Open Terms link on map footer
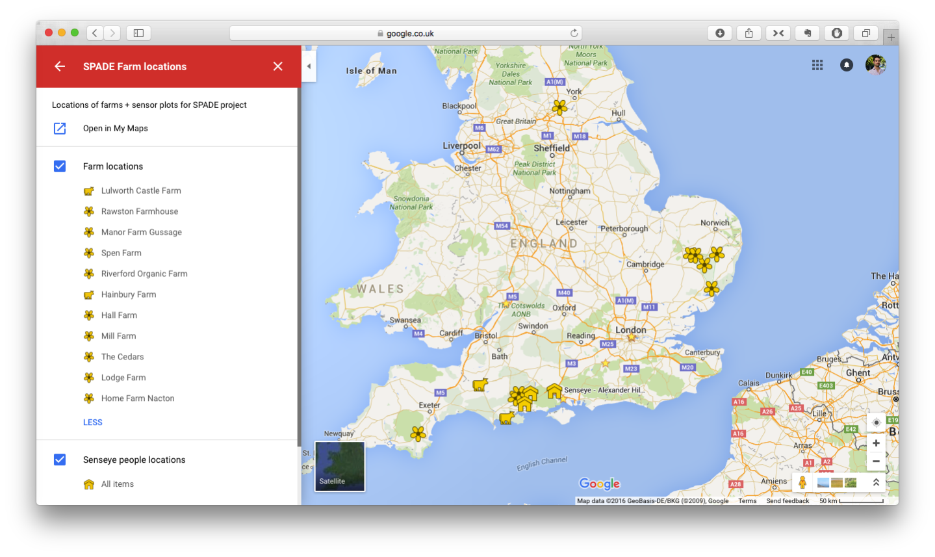935x557 pixels. coord(747,501)
